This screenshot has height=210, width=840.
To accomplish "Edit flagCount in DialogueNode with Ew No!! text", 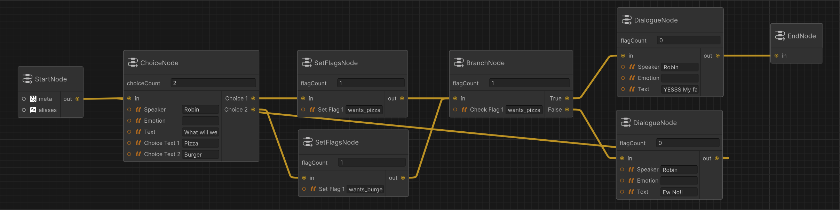I will pyautogui.click(x=688, y=143).
